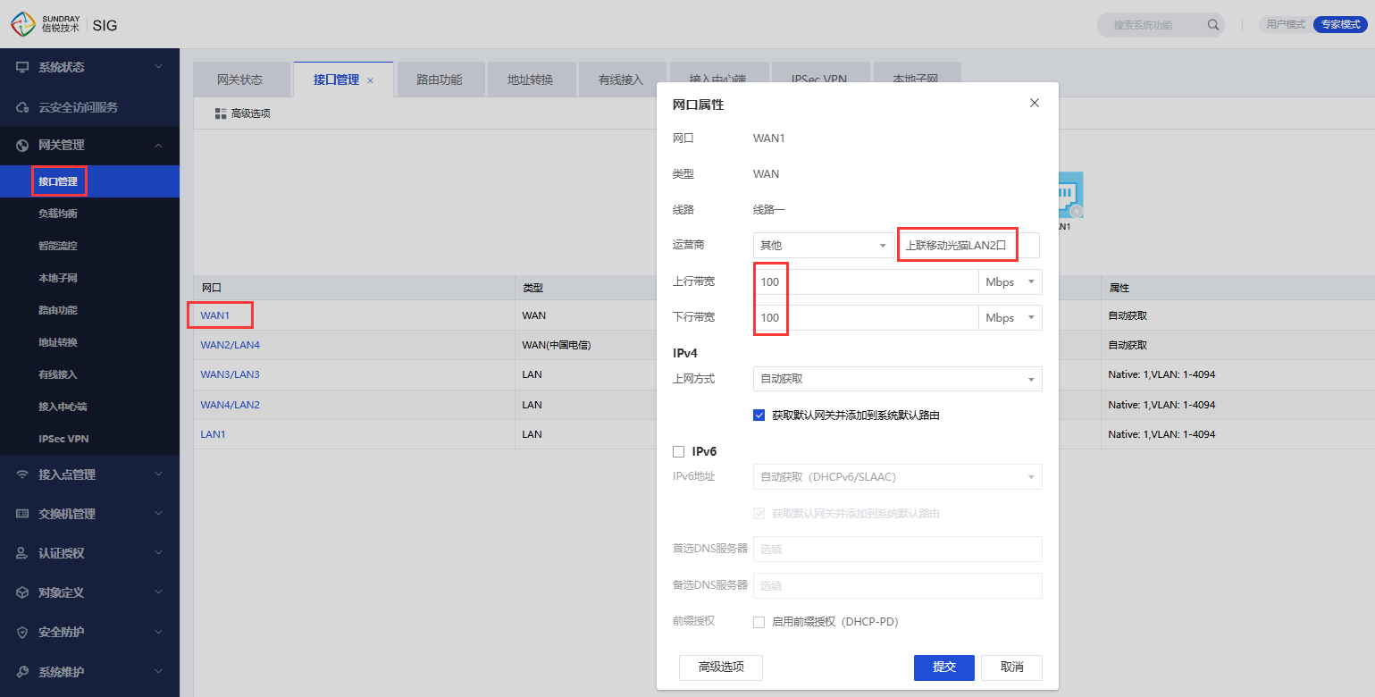Open the WAN2/LAN4 interface link

231,345
